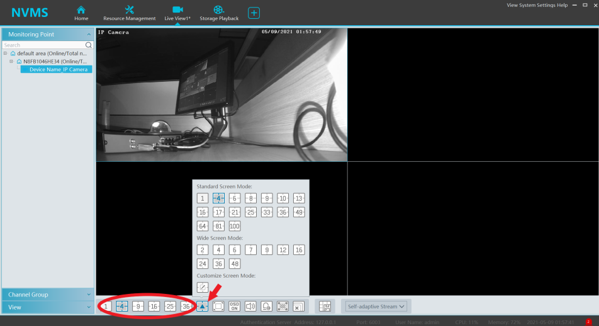Click the search magnifier icon in Monitoring Point
Screen dimensions: 599x326
[89, 45]
